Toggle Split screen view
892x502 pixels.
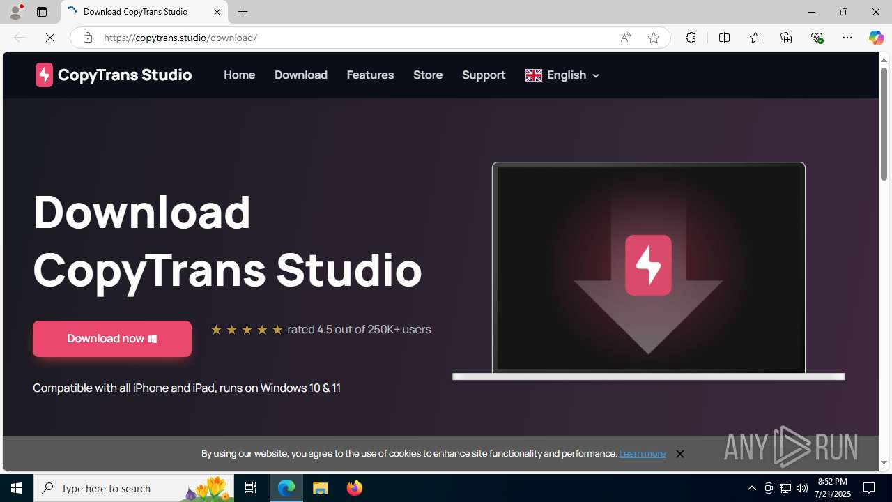[724, 38]
